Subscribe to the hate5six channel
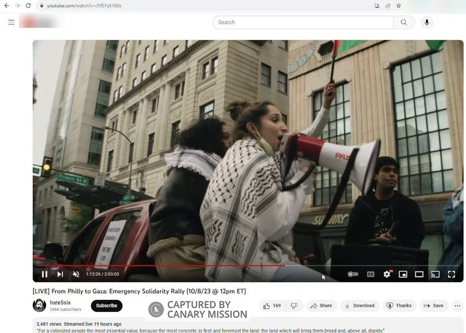 pos(107,306)
